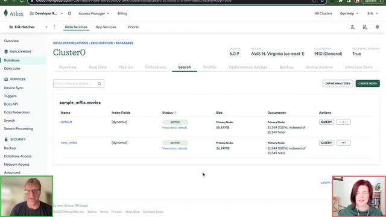Open more actions for new_index
Screen dimensions: 386x217
[x=343, y=143]
